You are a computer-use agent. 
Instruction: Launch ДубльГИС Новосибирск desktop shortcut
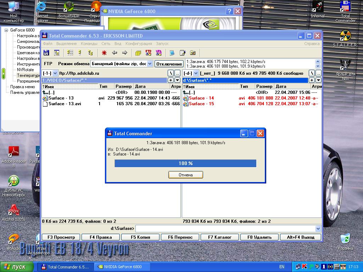coord(14,186)
